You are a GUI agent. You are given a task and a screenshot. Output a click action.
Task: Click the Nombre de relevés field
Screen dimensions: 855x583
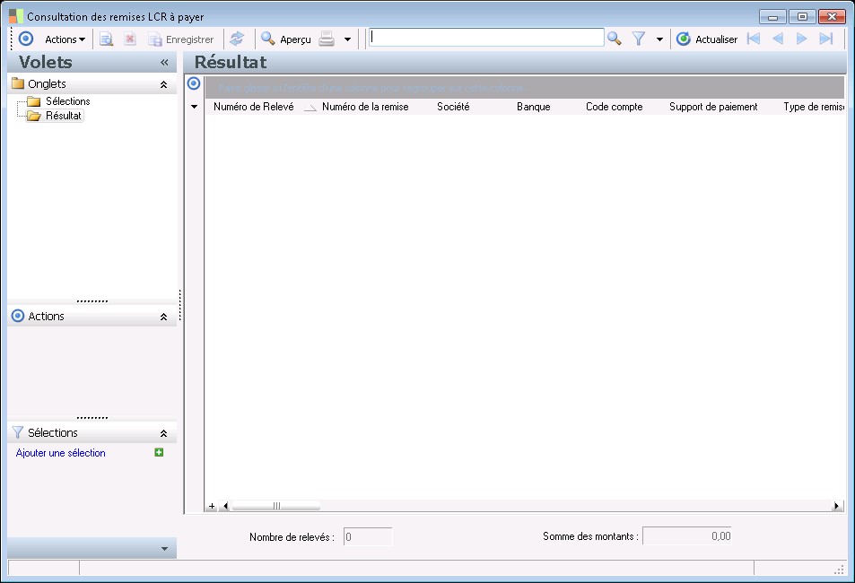coord(368,536)
